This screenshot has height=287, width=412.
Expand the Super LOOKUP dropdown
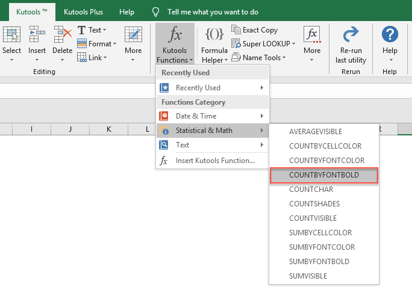click(264, 44)
